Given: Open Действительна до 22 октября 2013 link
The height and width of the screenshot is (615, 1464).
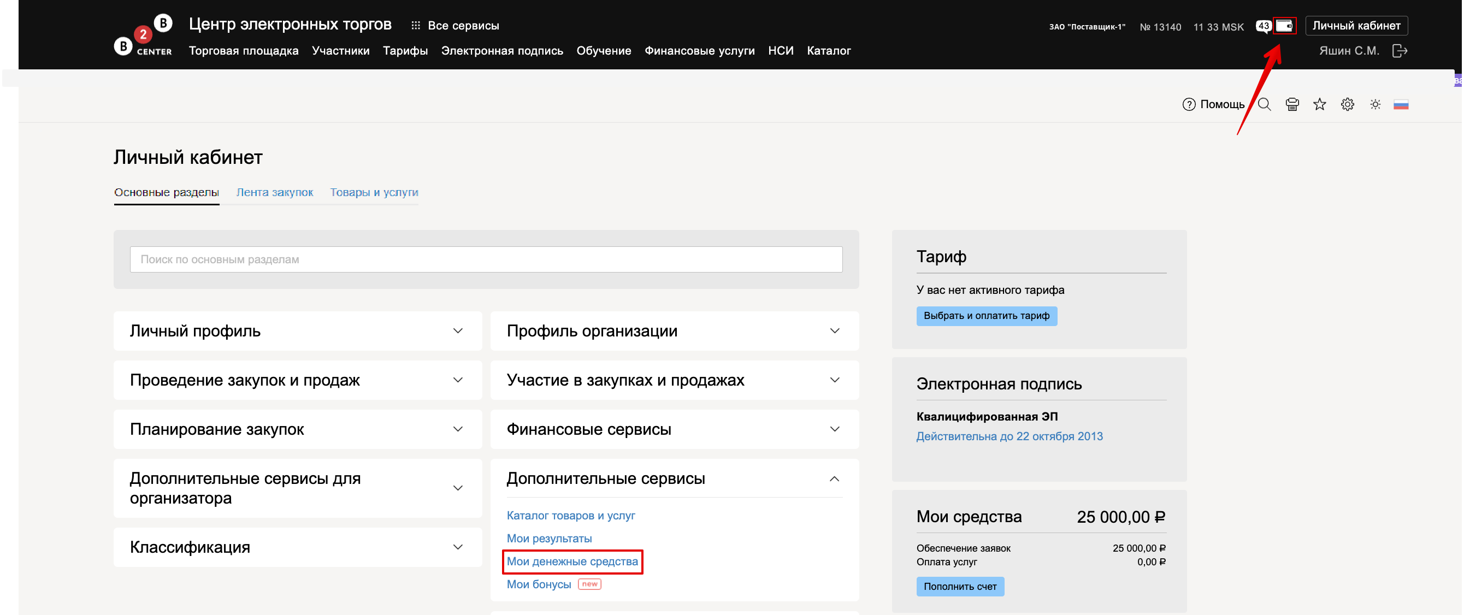Looking at the screenshot, I should (1010, 436).
